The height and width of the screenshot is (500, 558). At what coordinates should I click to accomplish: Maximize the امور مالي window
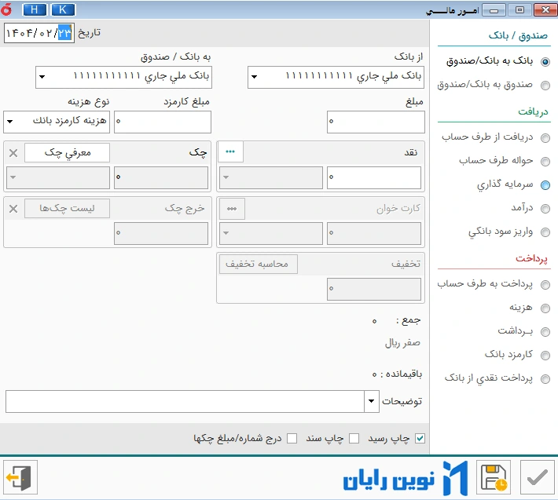point(519,10)
